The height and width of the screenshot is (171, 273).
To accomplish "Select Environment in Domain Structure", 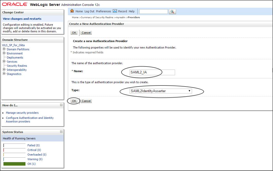I will pyautogui.click(x=15, y=53).
